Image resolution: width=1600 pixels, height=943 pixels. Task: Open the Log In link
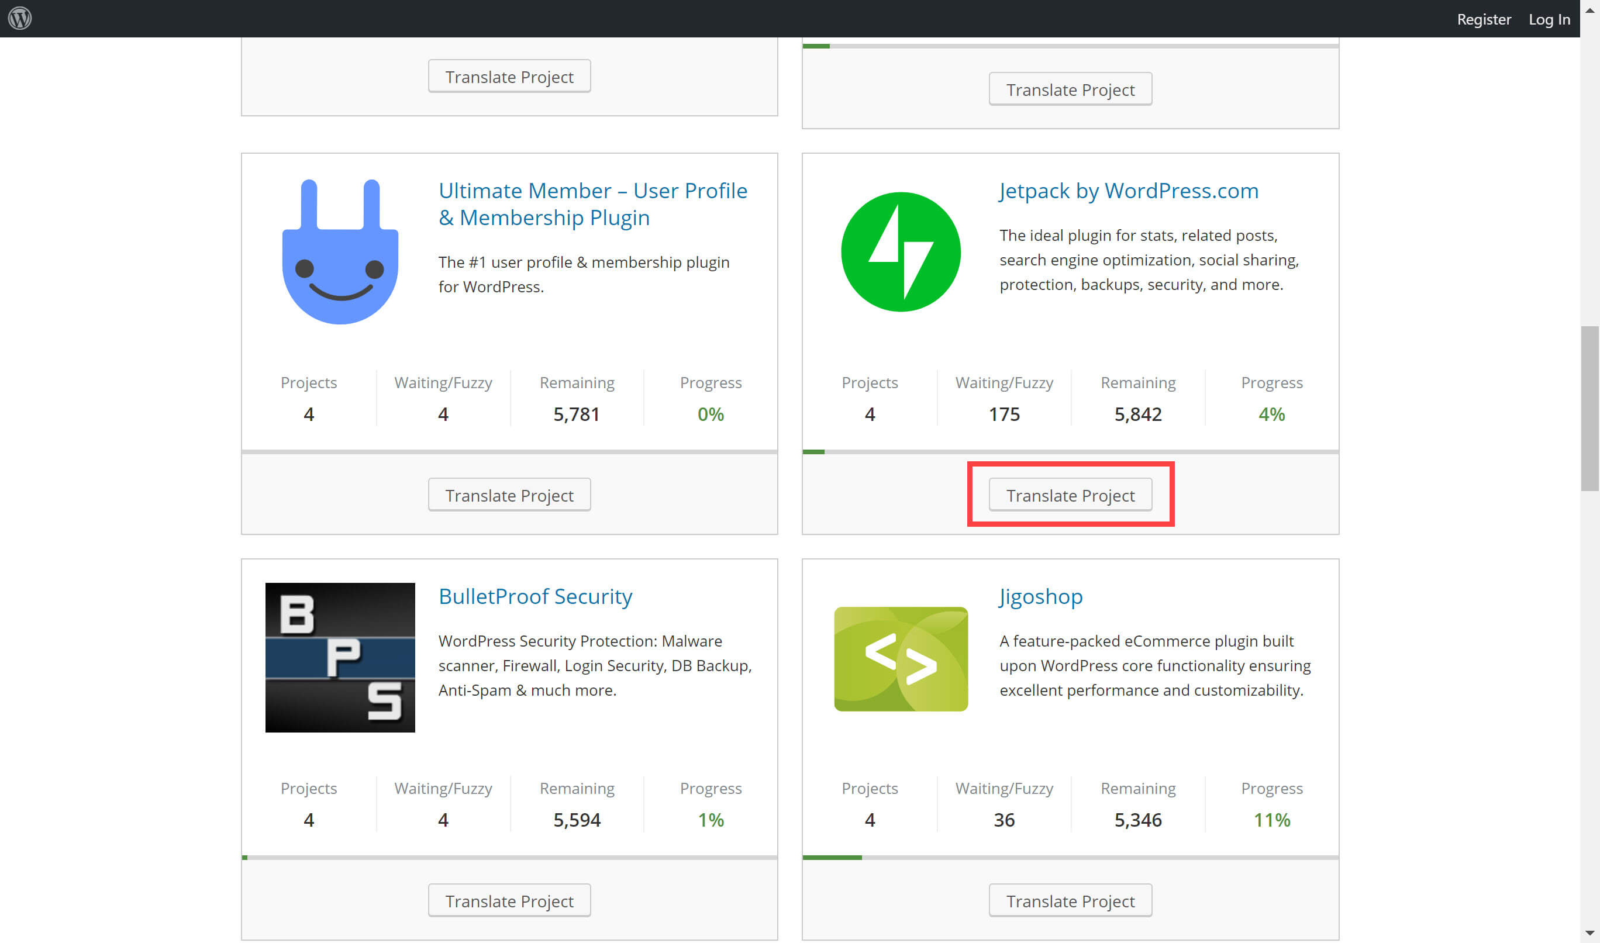point(1549,19)
